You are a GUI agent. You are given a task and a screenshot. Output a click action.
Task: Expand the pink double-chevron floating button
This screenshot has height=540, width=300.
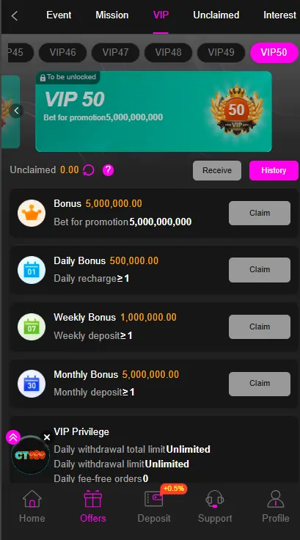tap(13, 437)
